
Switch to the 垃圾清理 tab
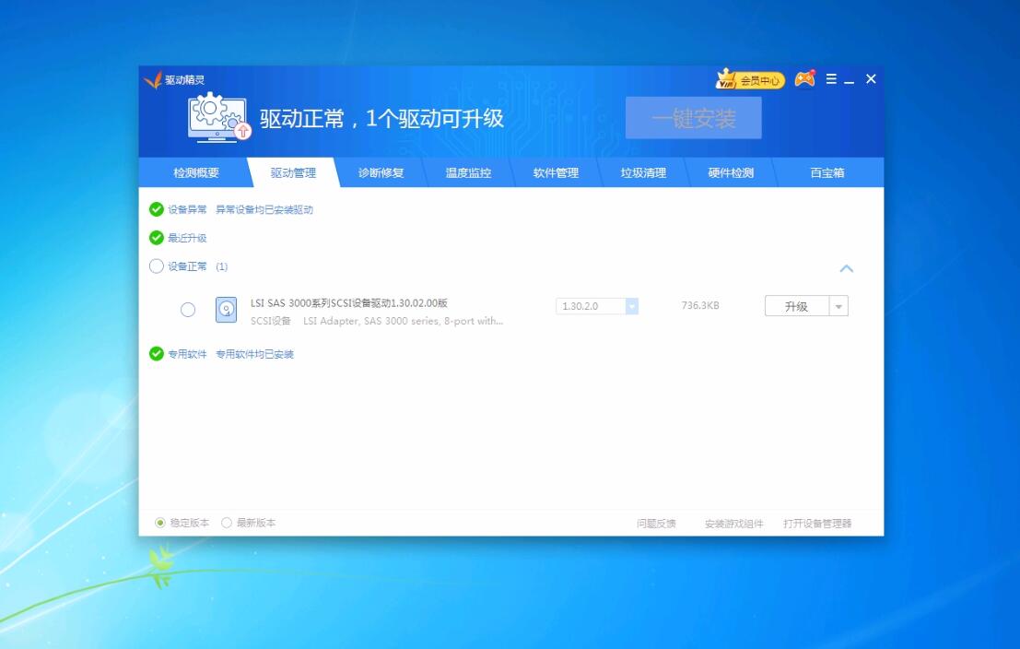click(643, 172)
